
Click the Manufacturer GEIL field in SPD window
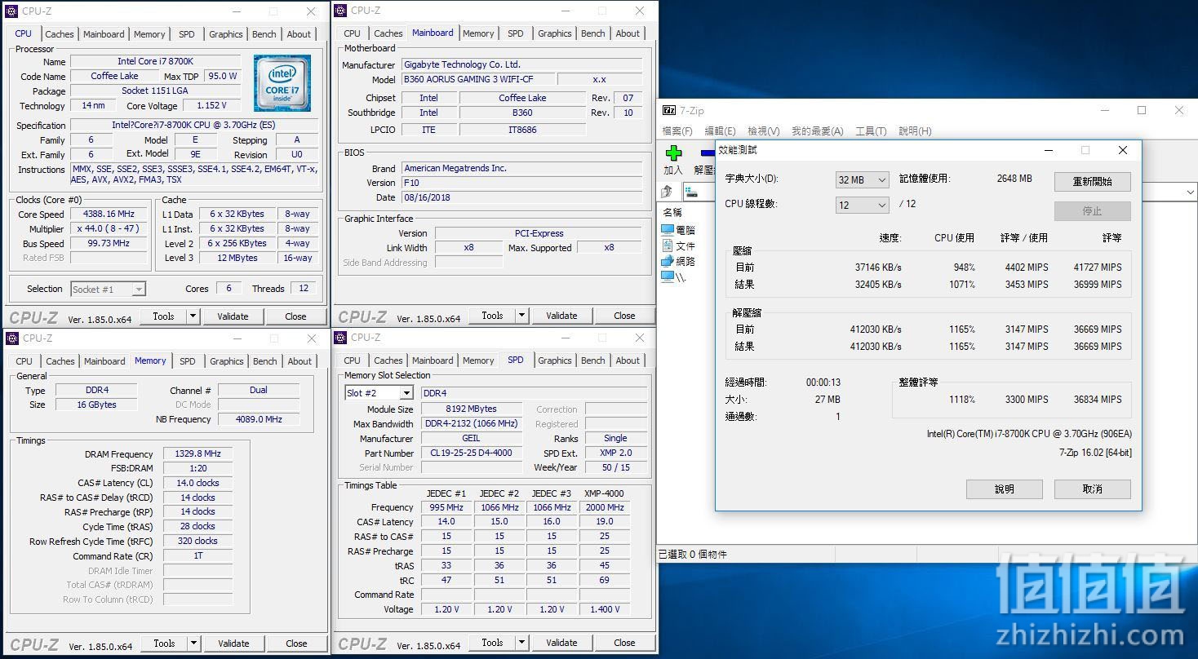(472, 438)
